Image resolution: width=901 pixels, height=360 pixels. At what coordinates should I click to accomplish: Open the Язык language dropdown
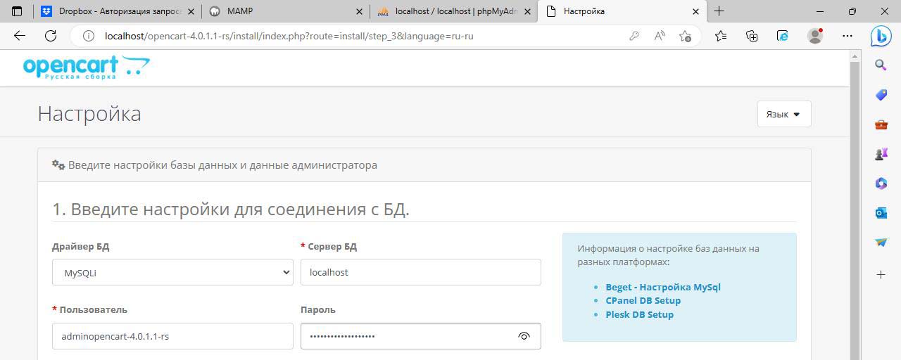point(783,114)
